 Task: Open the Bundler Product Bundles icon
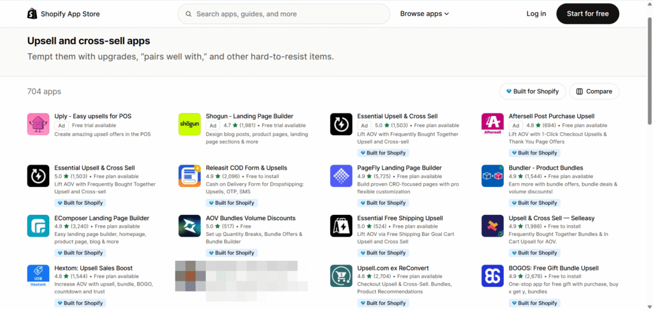(492, 175)
